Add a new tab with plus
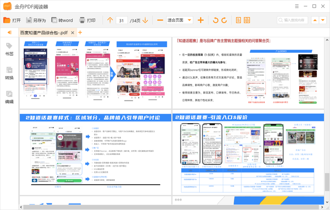Image resolution: width=330 pixels, height=210 pixels. pos(80,32)
